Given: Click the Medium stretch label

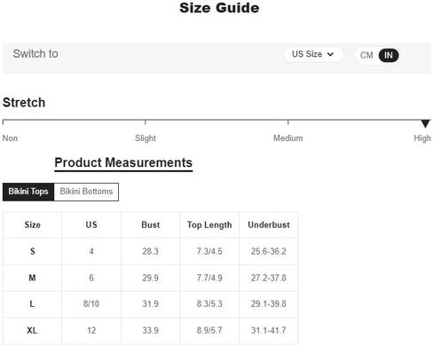Looking at the screenshot, I should tap(287, 138).
